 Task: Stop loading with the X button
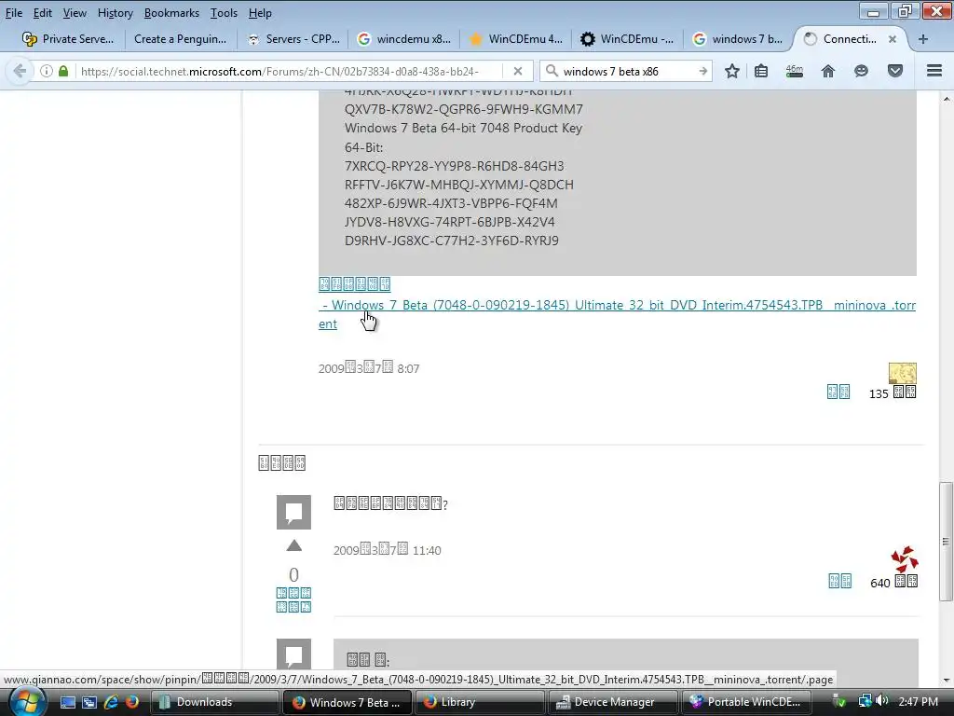518,71
